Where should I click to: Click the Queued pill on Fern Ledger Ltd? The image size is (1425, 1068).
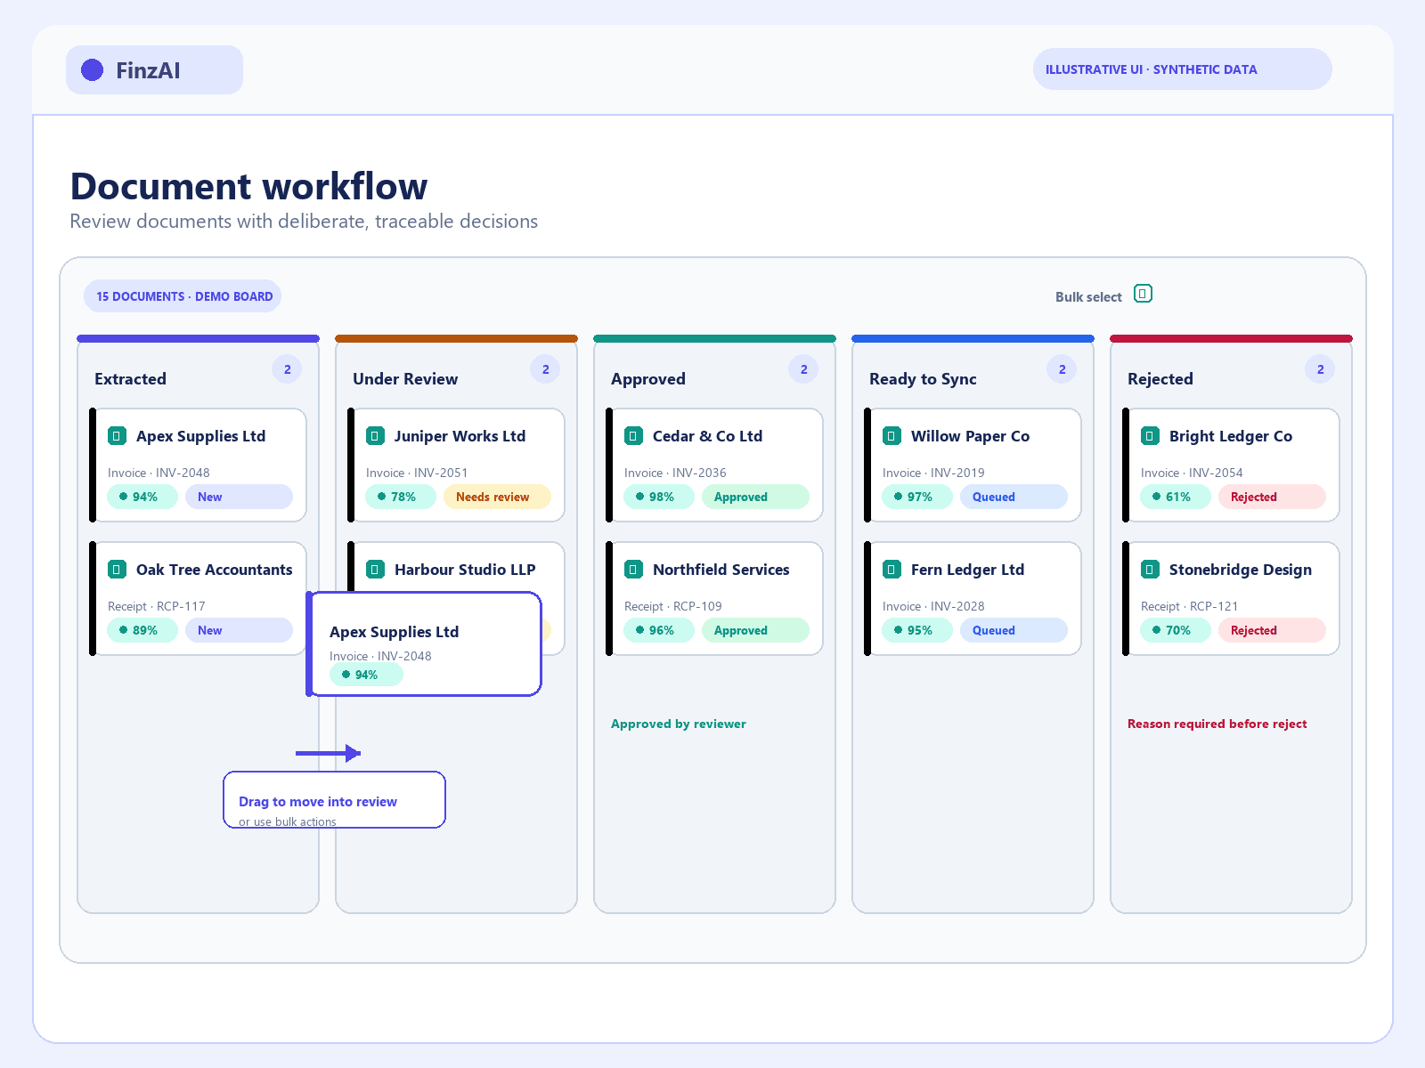pos(1014,630)
